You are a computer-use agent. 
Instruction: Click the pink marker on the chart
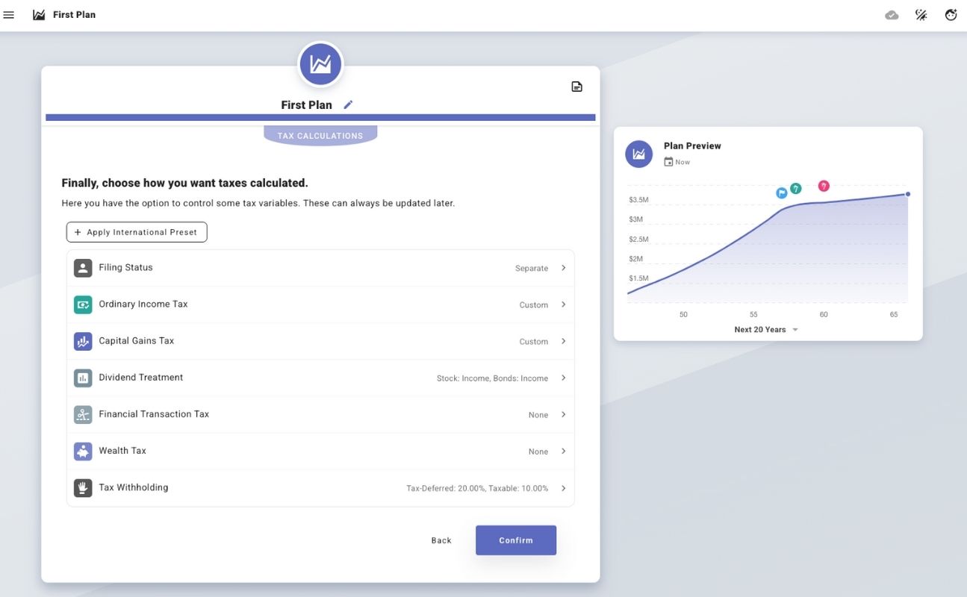click(824, 186)
